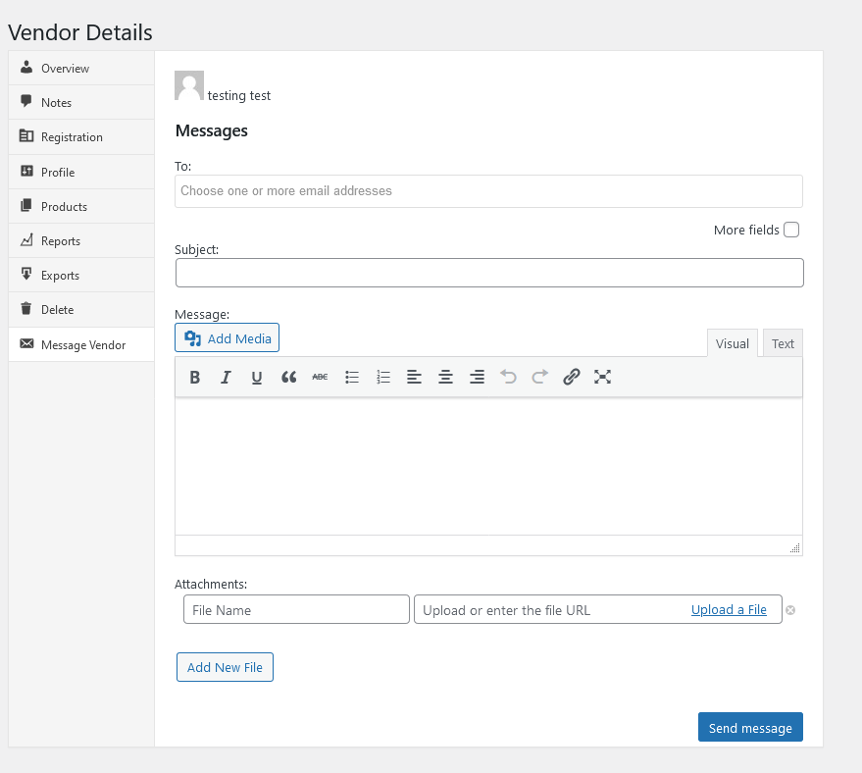Click the Send message button

[x=750, y=728]
